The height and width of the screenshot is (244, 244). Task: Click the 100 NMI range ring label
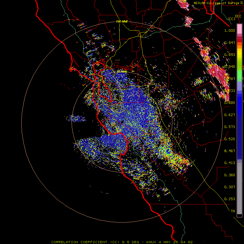click(122, 21)
